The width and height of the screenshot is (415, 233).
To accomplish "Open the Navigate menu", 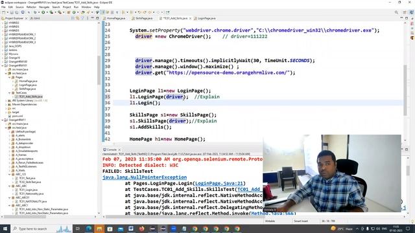I will click(x=44, y=7).
